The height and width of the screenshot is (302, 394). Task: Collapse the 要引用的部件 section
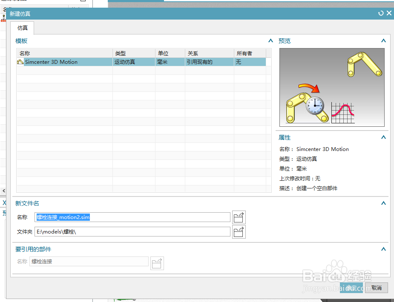[383, 249]
